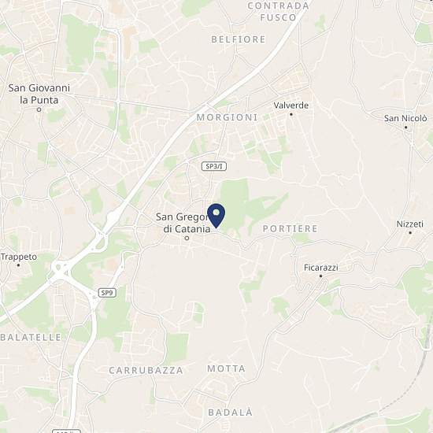Select the Motta district label
Screen dimensions: 433x433
coord(226,368)
